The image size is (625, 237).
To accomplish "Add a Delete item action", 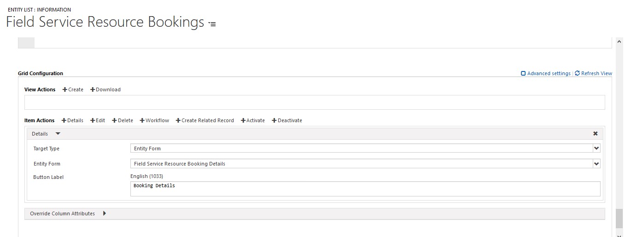I will 123,120.
